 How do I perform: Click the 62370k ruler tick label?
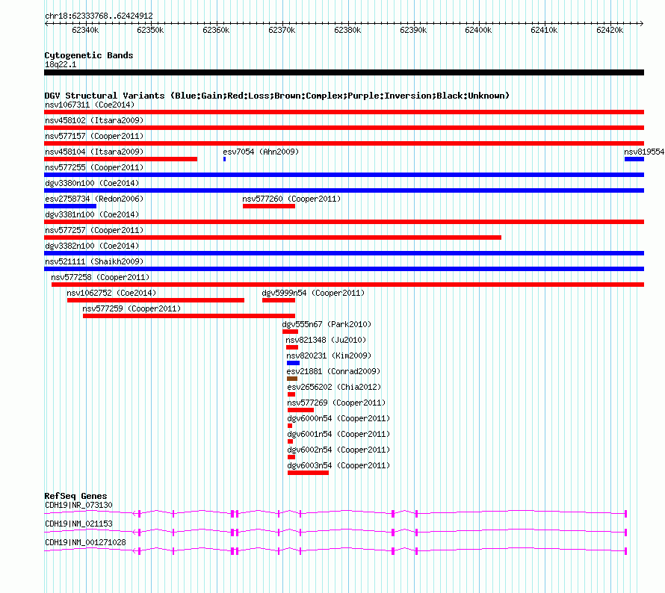[282, 30]
